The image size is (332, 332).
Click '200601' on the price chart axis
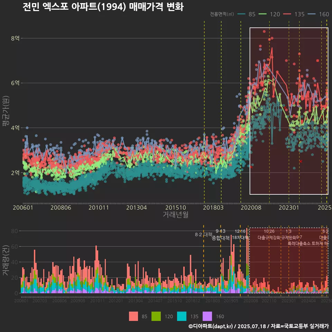point(23,207)
